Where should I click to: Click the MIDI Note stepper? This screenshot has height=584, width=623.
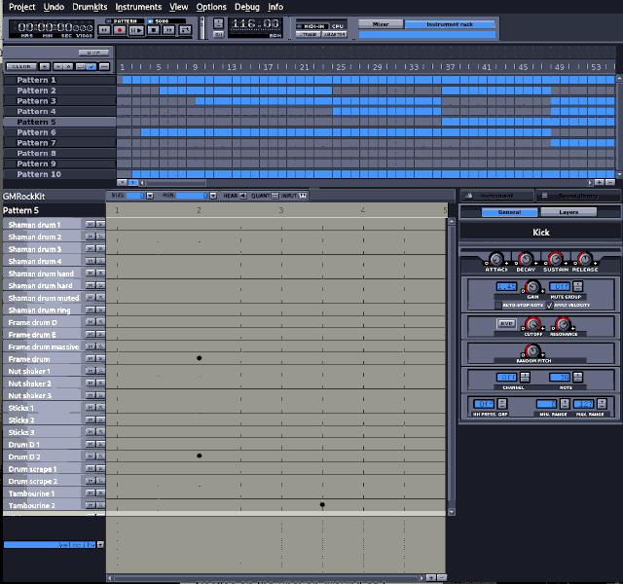click(x=577, y=377)
